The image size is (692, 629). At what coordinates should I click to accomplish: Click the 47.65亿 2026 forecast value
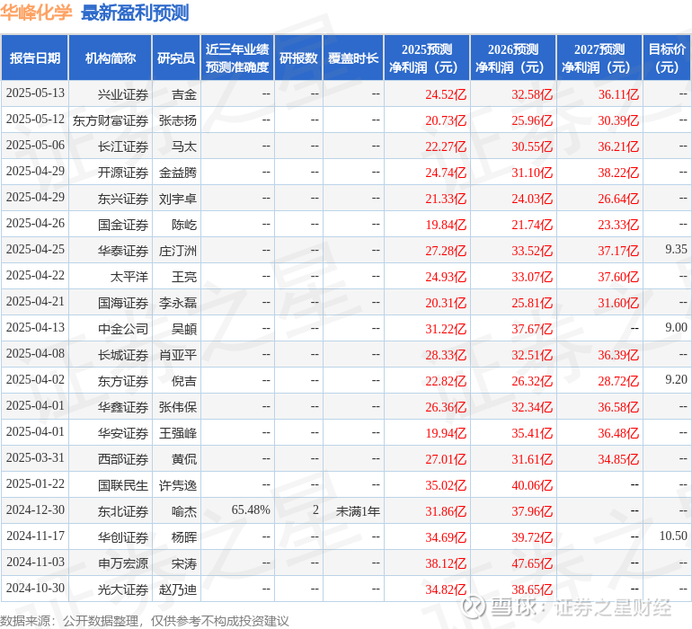point(532,563)
